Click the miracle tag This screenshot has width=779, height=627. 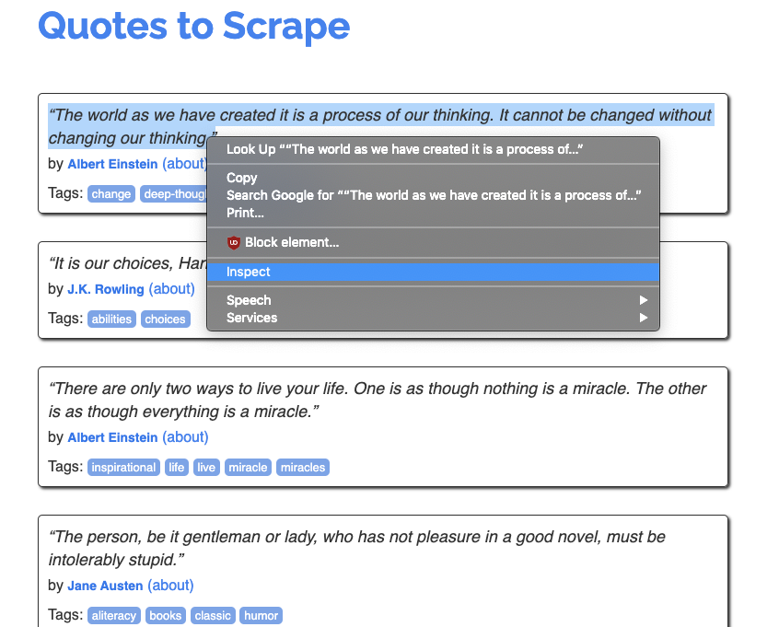tap(248, 468)
